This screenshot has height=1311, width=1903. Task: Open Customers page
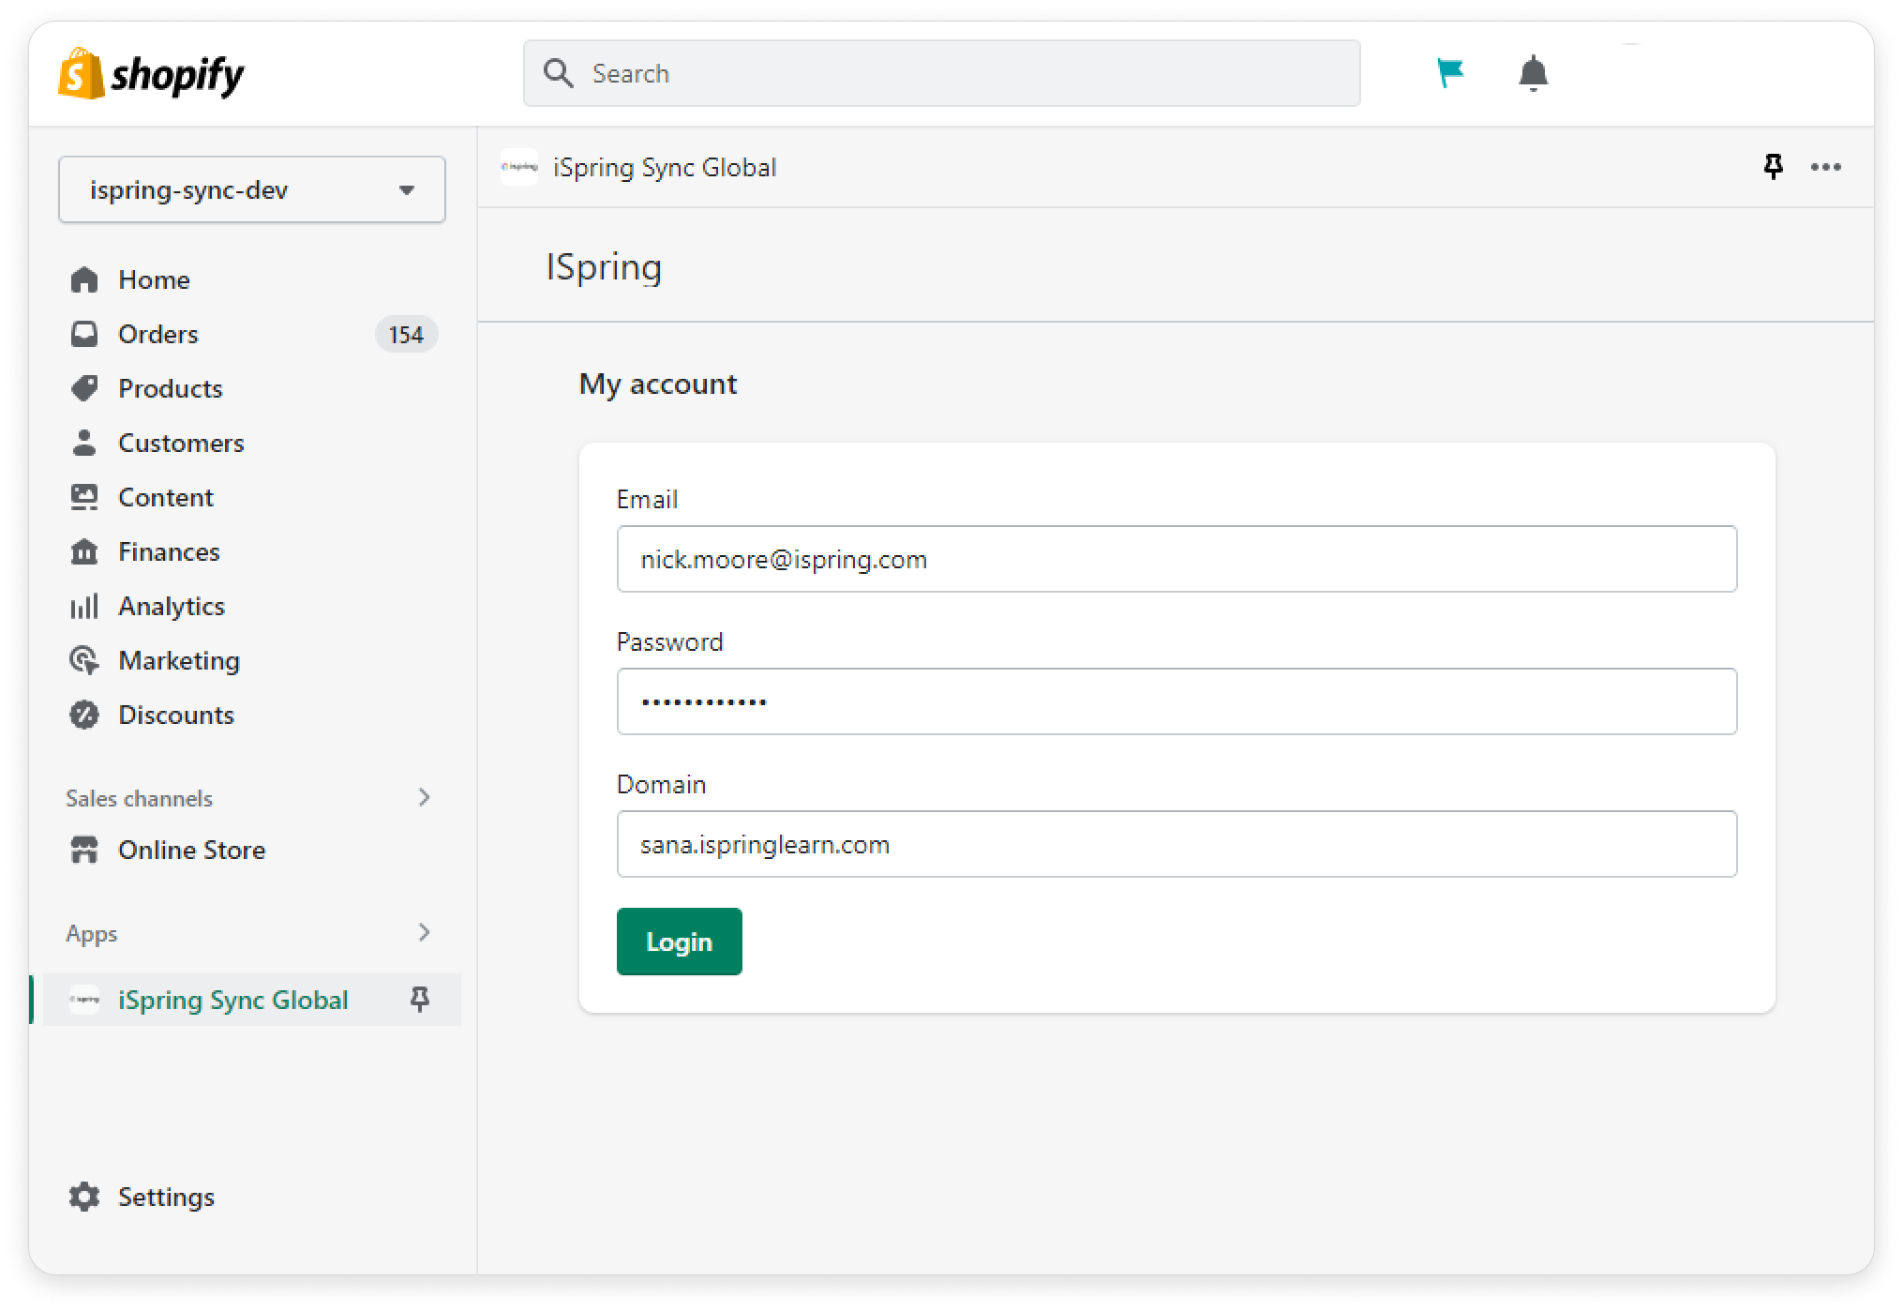[180, 443]
